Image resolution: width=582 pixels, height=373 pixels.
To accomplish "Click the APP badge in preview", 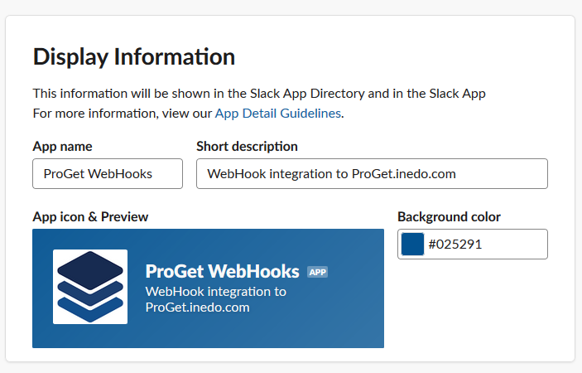I will pyautogui.click(x=317, y=272).
